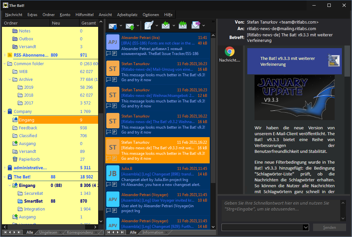Click the Company Ausgang outbox icon

coord(15,143)
